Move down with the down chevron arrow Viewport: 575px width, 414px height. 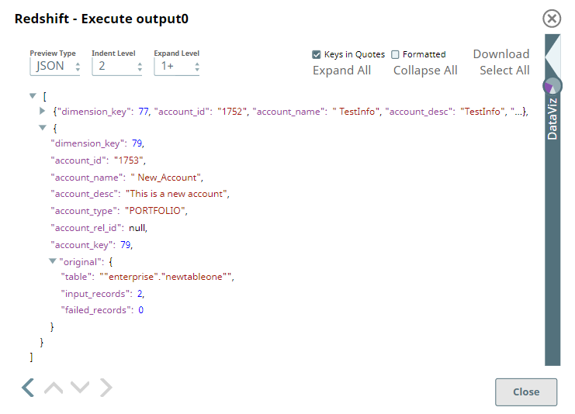pyautogui.click(x=80, y=388)
